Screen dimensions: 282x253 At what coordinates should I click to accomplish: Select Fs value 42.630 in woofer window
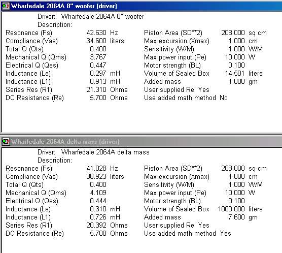(96, 33)
